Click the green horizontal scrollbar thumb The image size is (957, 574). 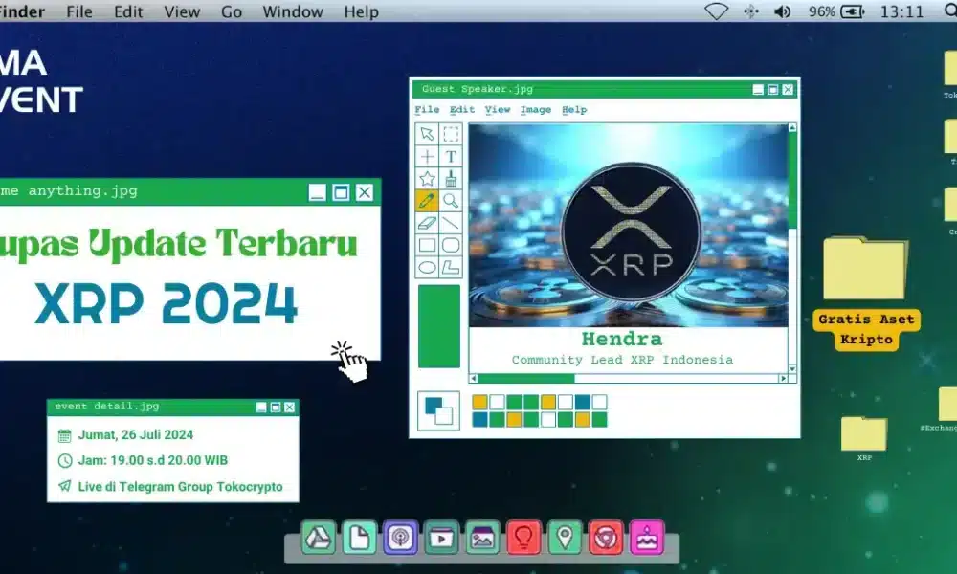point(525,378)
